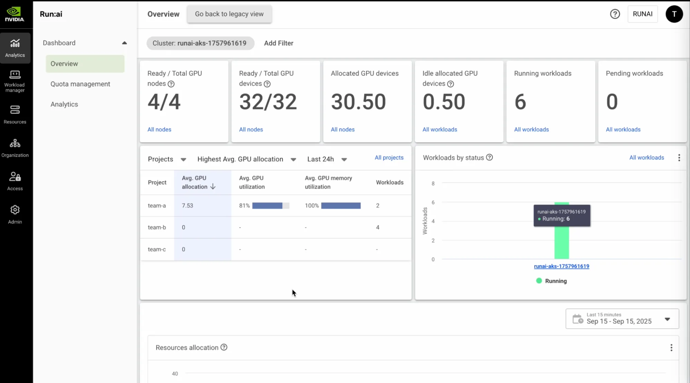Open the Workload manager from the sidebar
Screen dimensions: 690x383
(15, 80)
